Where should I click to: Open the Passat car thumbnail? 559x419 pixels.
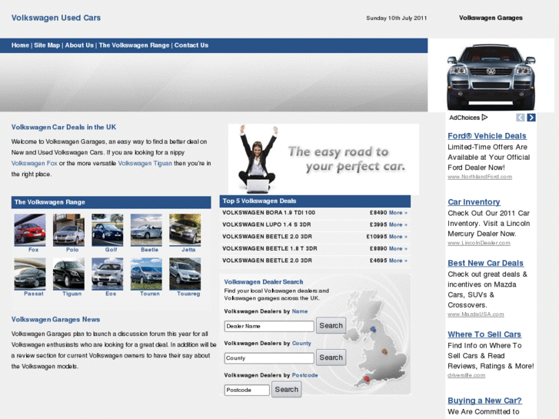point(30,274)
